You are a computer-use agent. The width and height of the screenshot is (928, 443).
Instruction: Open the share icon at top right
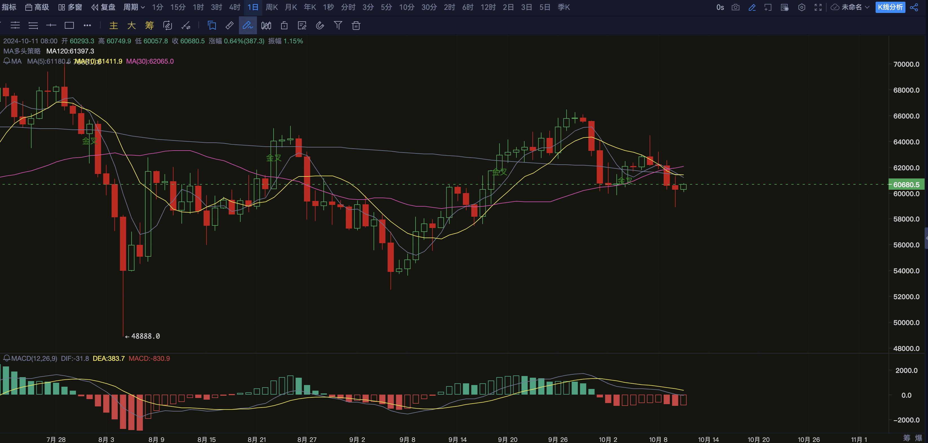click(x=914, y=7)
